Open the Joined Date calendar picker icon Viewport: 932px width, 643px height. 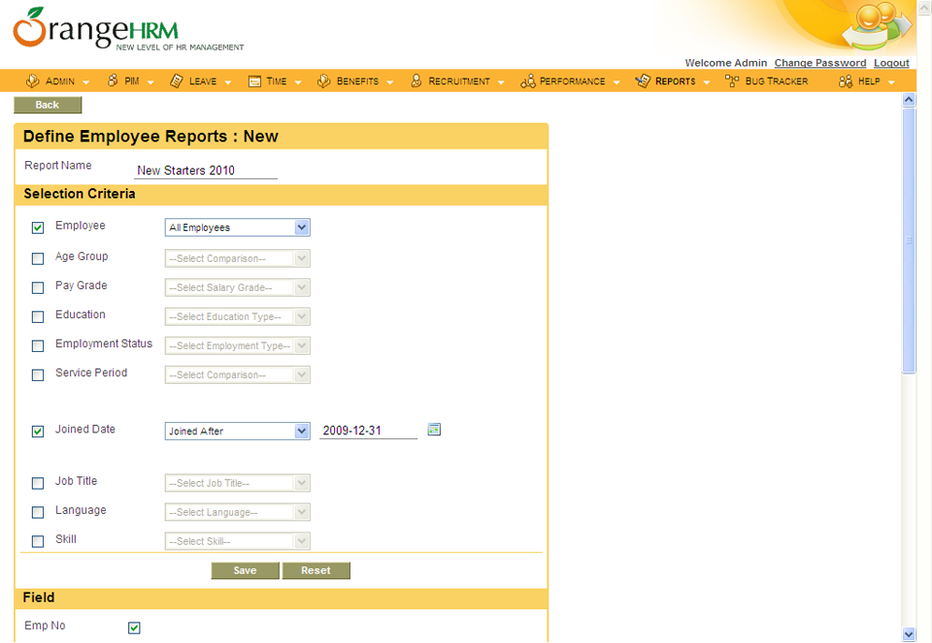click(434, 430)
